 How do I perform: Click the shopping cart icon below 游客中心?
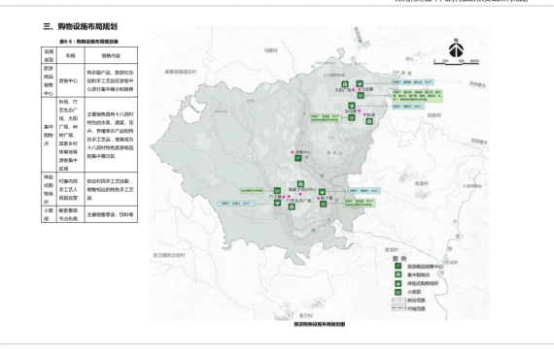coord(298,158)
